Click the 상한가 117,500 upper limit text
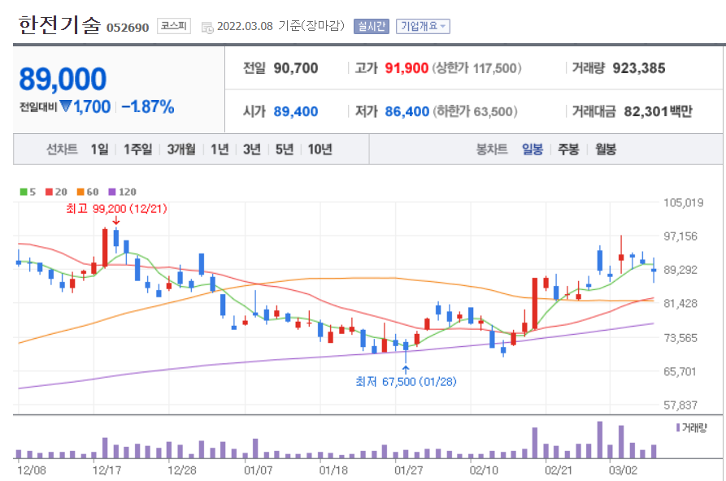Screen dimensions: 726x481 click(477, 68)
